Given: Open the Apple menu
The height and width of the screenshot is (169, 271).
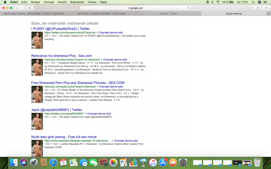Looking at the screenshot, I should [5, 2].
